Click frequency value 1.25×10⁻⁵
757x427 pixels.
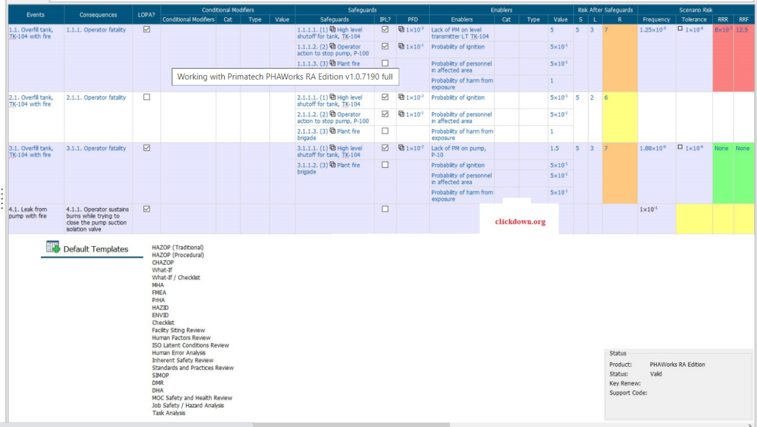653,30
